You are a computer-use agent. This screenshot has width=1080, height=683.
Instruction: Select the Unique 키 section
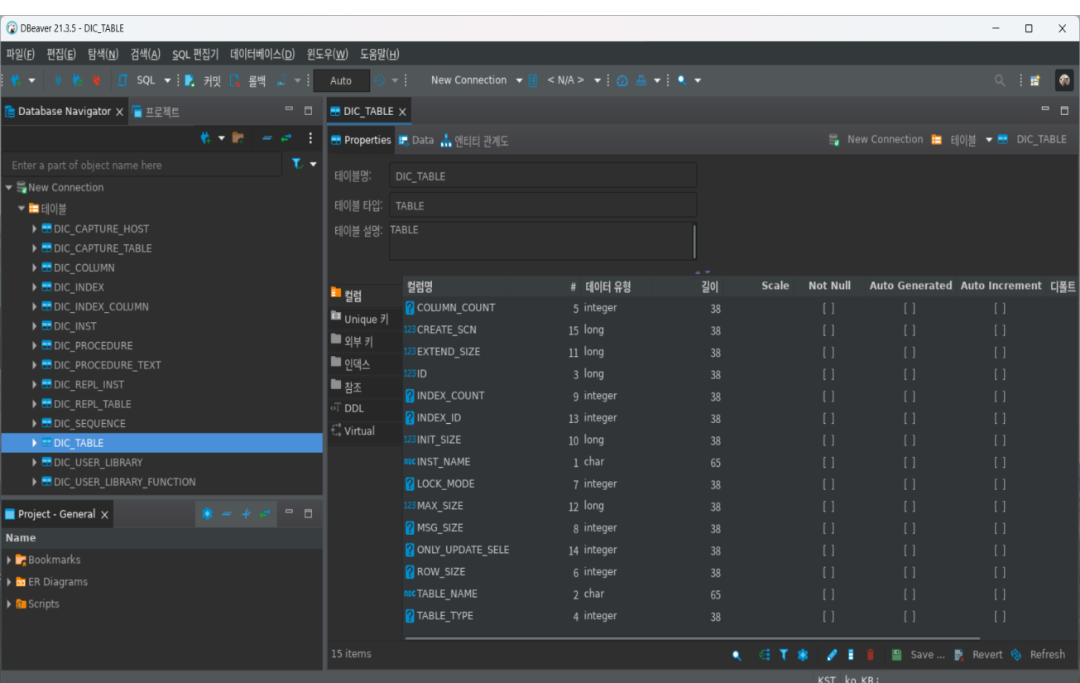pyautogui.click(x=361, y=319)
